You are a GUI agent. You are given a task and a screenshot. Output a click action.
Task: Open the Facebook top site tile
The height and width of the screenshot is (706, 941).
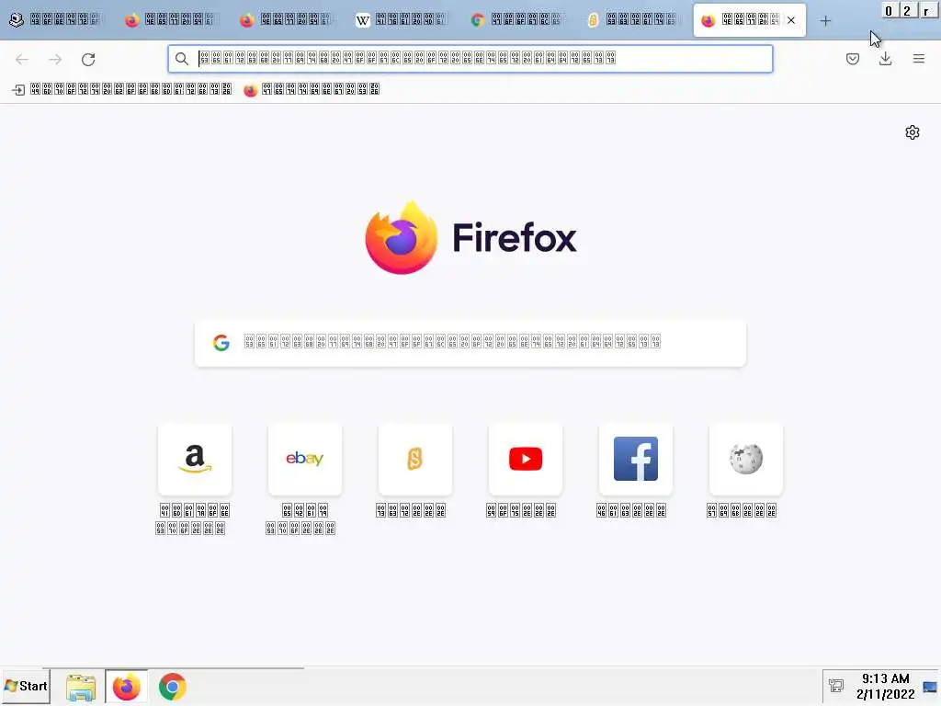tap(636, 460)
